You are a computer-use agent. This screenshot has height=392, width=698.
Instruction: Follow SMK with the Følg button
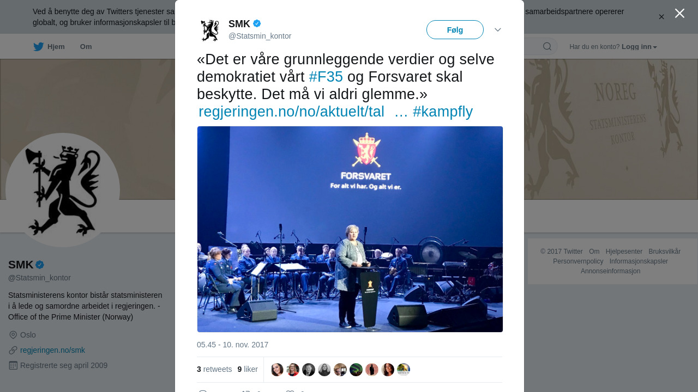pyautogui.click(x=455, y=30)
